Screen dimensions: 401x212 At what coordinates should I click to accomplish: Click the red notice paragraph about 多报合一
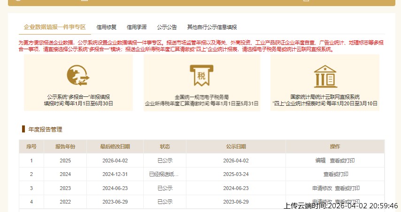tap(201, 46)
